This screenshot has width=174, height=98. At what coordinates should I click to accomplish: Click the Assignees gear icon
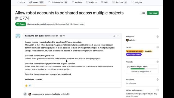(157, 36)
